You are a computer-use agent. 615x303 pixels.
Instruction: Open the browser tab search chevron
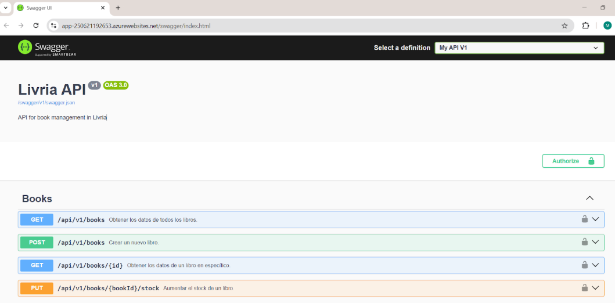pos(5,8)
